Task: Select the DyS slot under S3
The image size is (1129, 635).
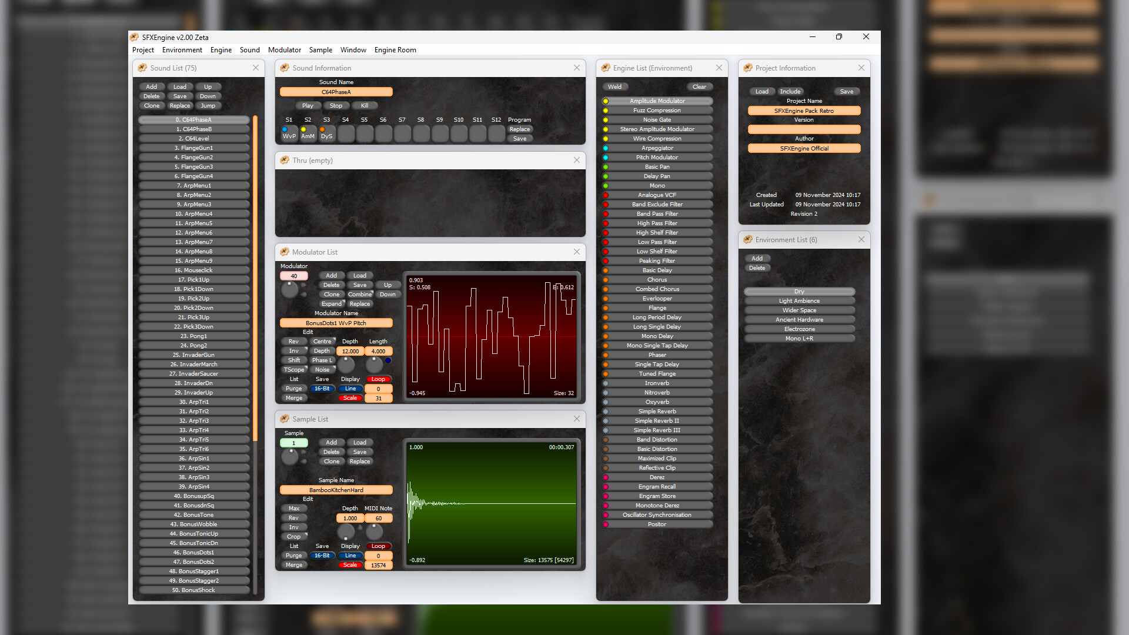Action: tap(326, 134)
